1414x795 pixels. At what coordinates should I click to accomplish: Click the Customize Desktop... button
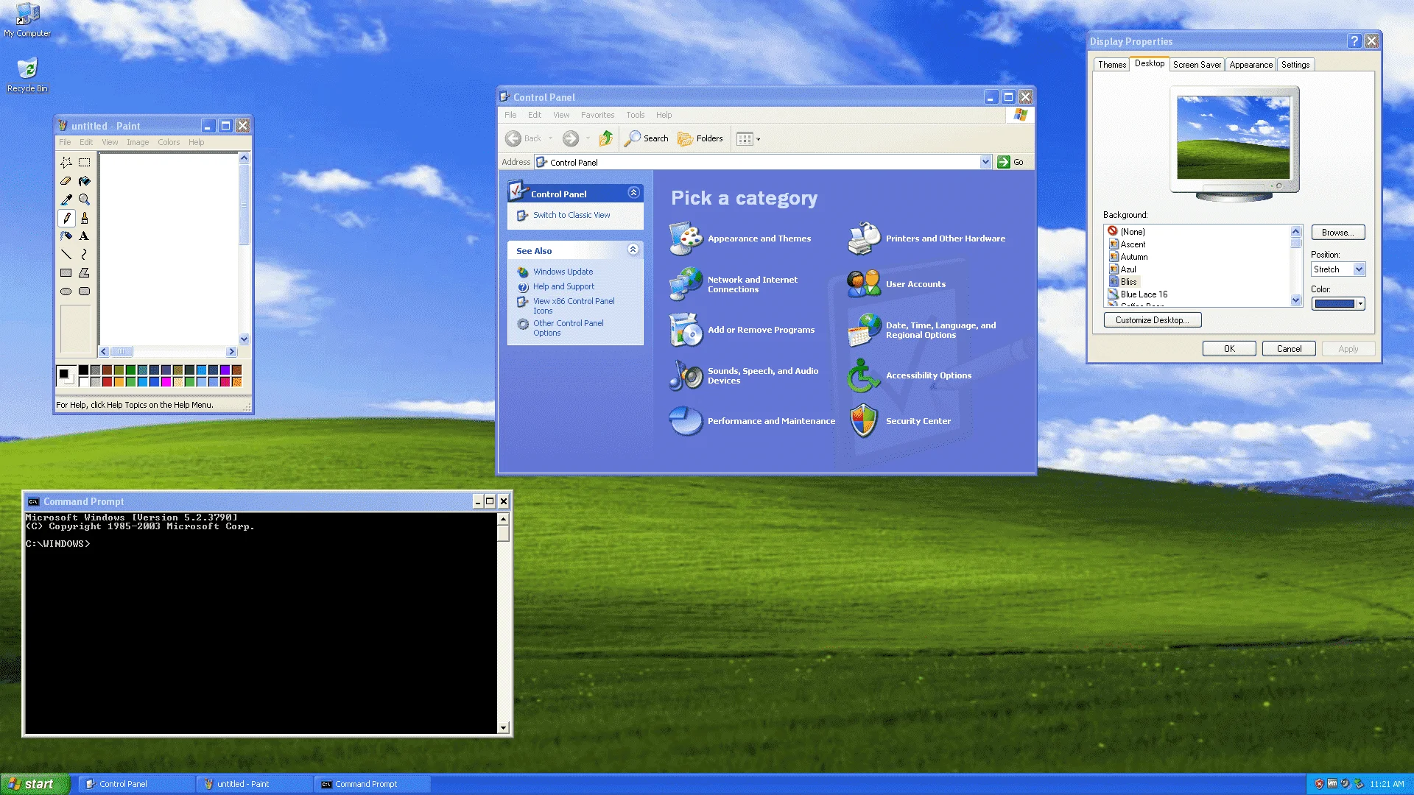click(x=1153, y=320)
